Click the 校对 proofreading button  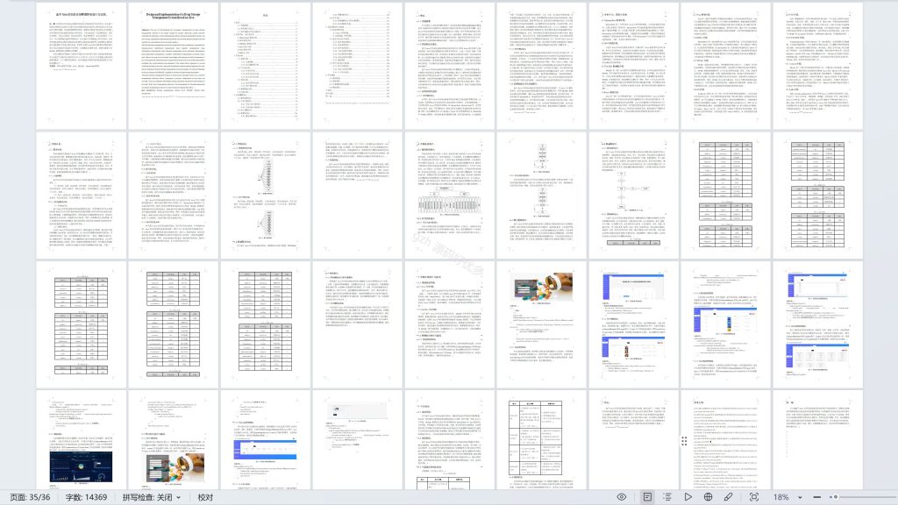click(x=205, y=497)
